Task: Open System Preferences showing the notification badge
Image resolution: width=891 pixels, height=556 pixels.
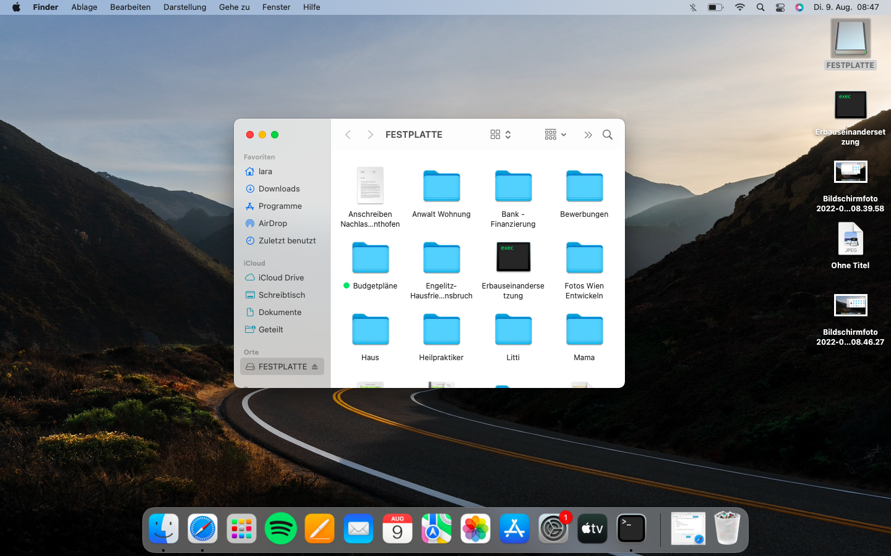Action: click(x=553, y=528)
